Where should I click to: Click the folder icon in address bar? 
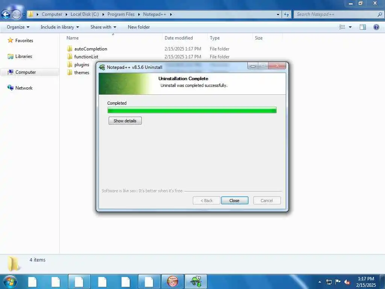pyautogui.click(x=31, y=14)
